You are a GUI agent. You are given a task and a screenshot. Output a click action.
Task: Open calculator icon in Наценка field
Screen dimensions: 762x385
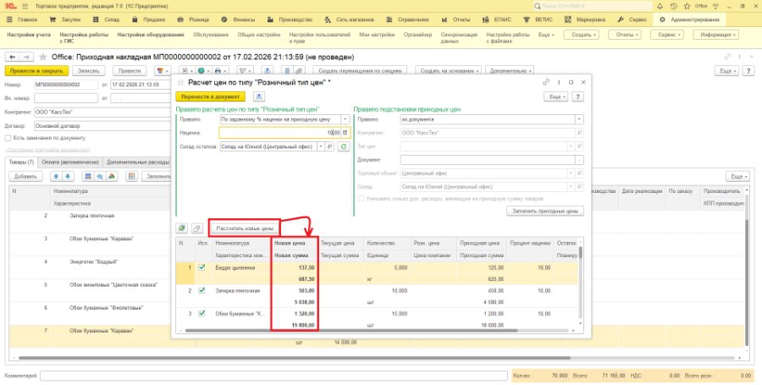tap(345, 133)
